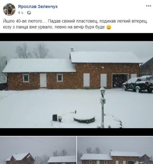Open Ярослав Зеленчук's profile picture

9,10
